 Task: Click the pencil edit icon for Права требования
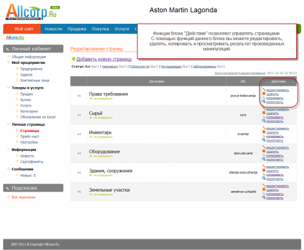[x=264, y=89]
